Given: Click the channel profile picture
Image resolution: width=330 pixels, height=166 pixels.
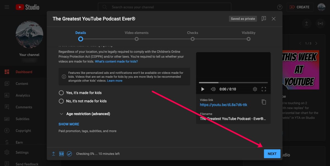Looking at the screenshot, I should (x=29, y=35).
